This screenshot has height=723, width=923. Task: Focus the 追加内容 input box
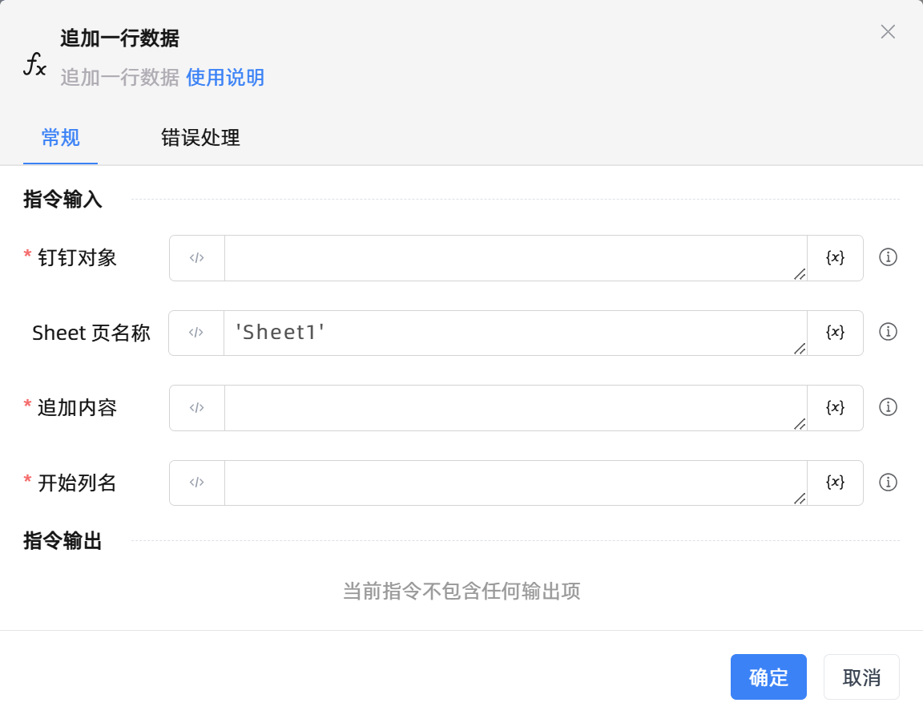click(x=514, y=408)
